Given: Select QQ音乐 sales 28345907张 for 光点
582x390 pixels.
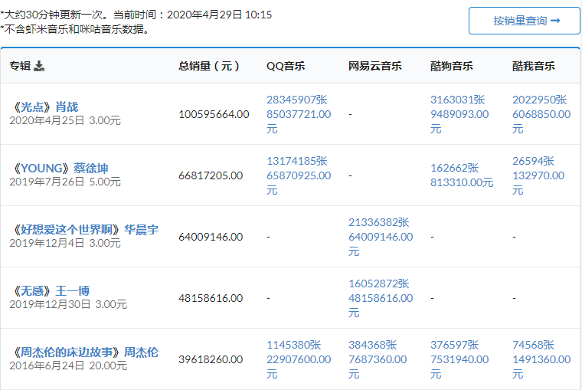Looking at the screenshot, I should pos(297,100).
